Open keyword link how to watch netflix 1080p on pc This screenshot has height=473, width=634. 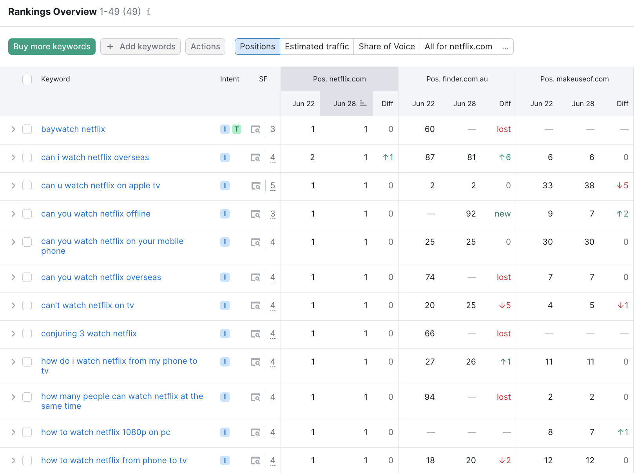(x=106, y=432)
